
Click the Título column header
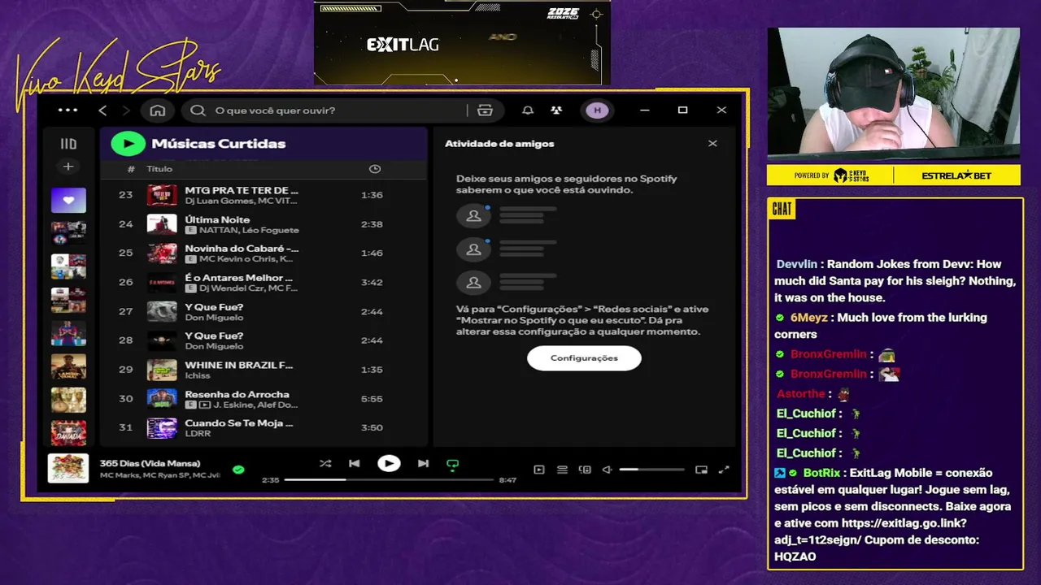pos(159,169)
